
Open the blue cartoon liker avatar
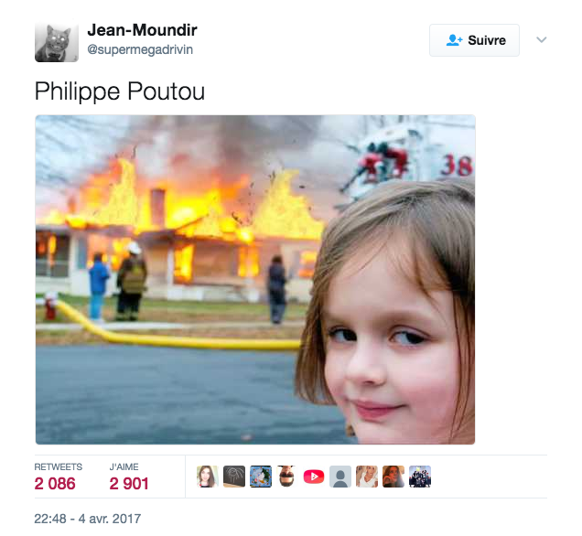(x=261, y=477)
